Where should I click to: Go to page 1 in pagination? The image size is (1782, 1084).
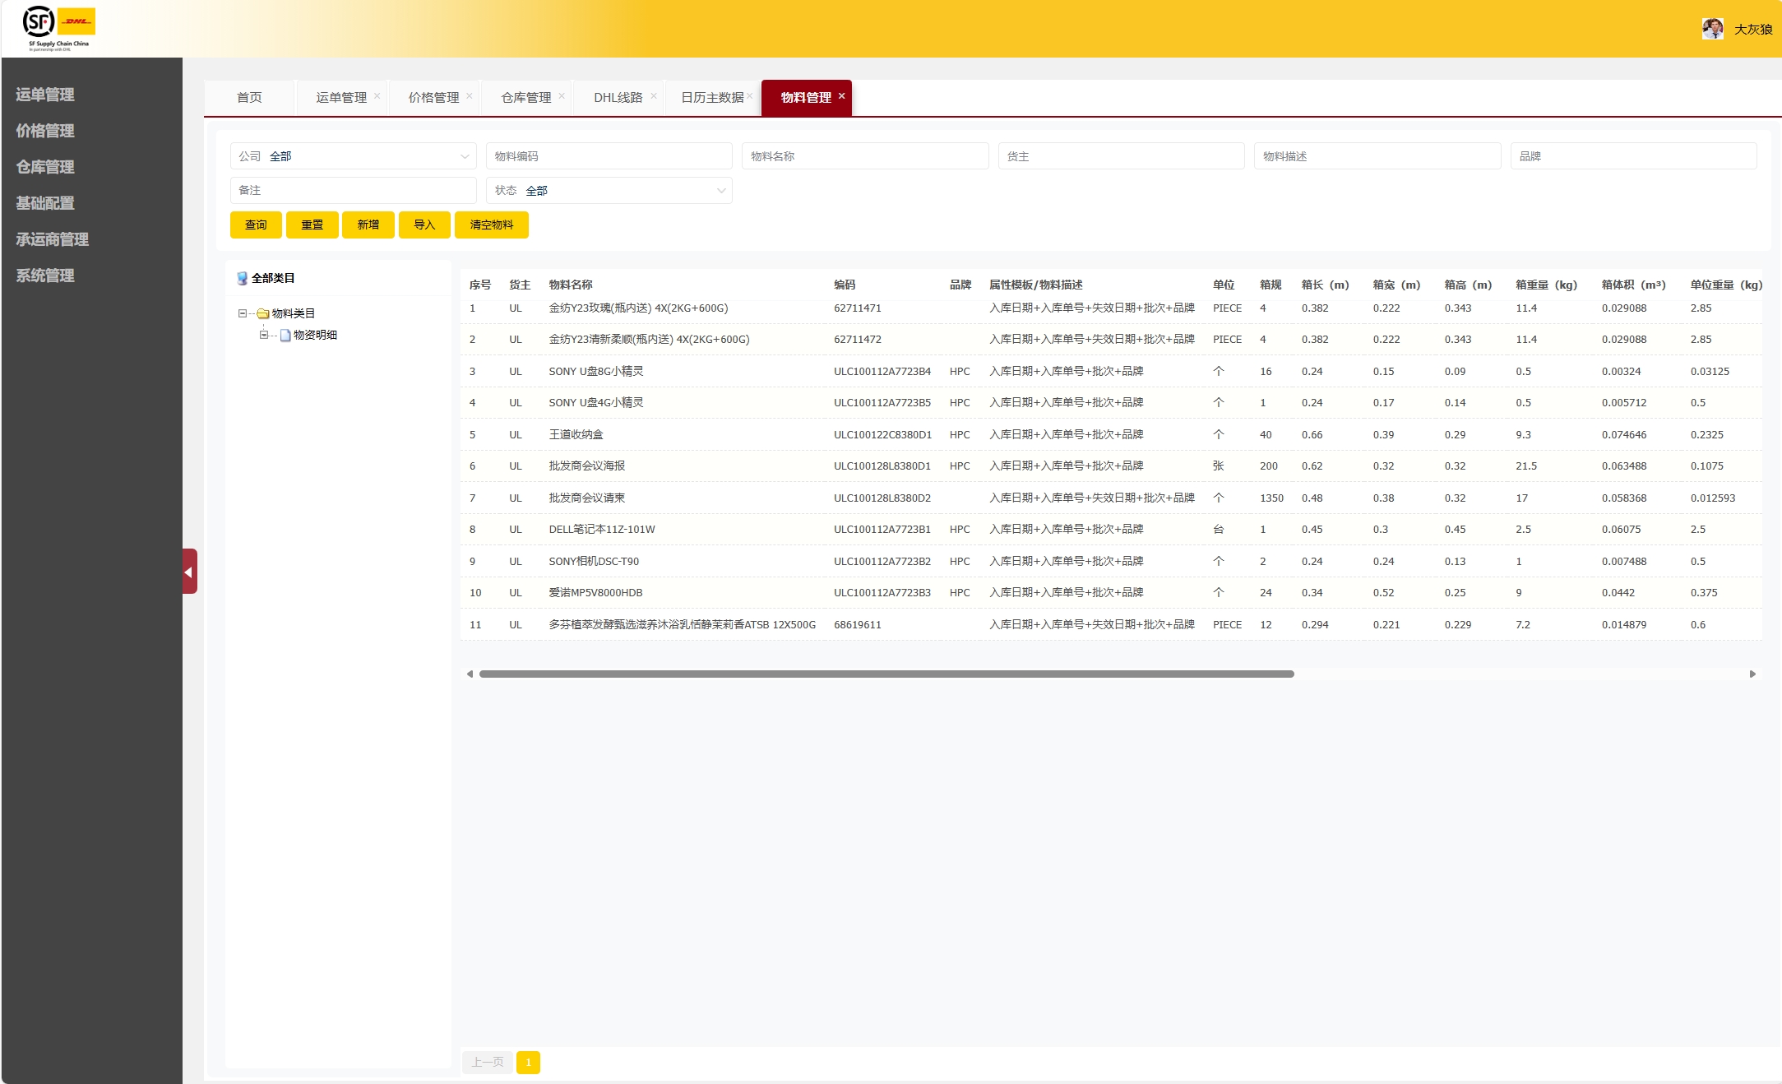(x=529, y=1063)
